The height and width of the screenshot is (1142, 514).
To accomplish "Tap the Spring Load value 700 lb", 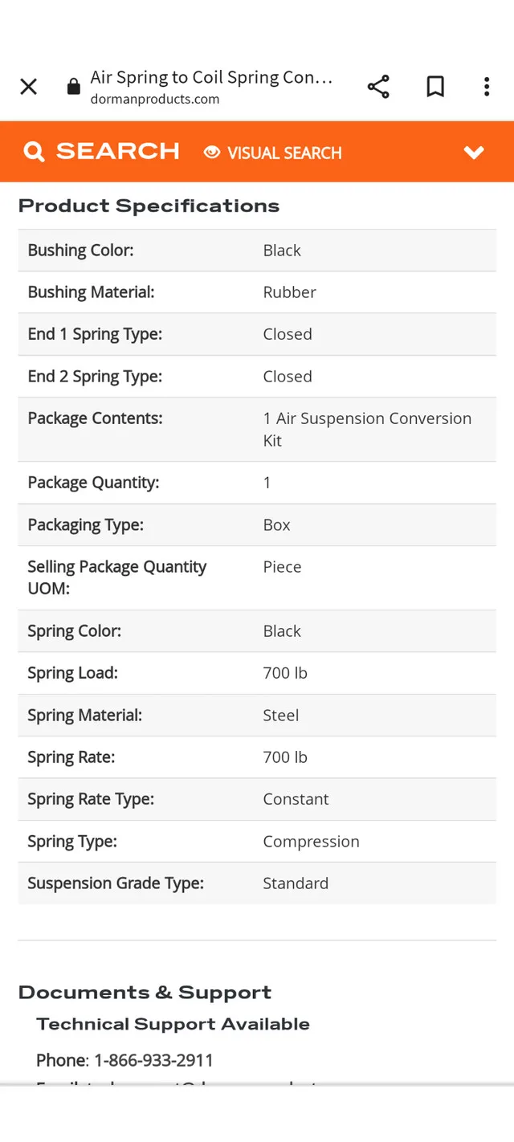I will pyautogui.click(x=284, y=673).
